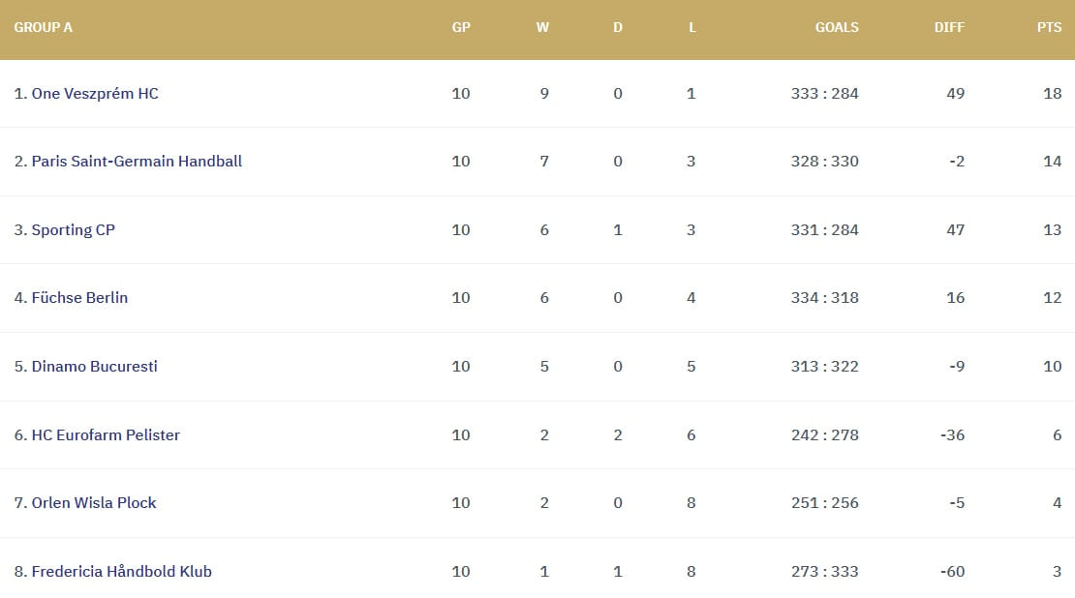Click the L losses column header

(691, 27)
